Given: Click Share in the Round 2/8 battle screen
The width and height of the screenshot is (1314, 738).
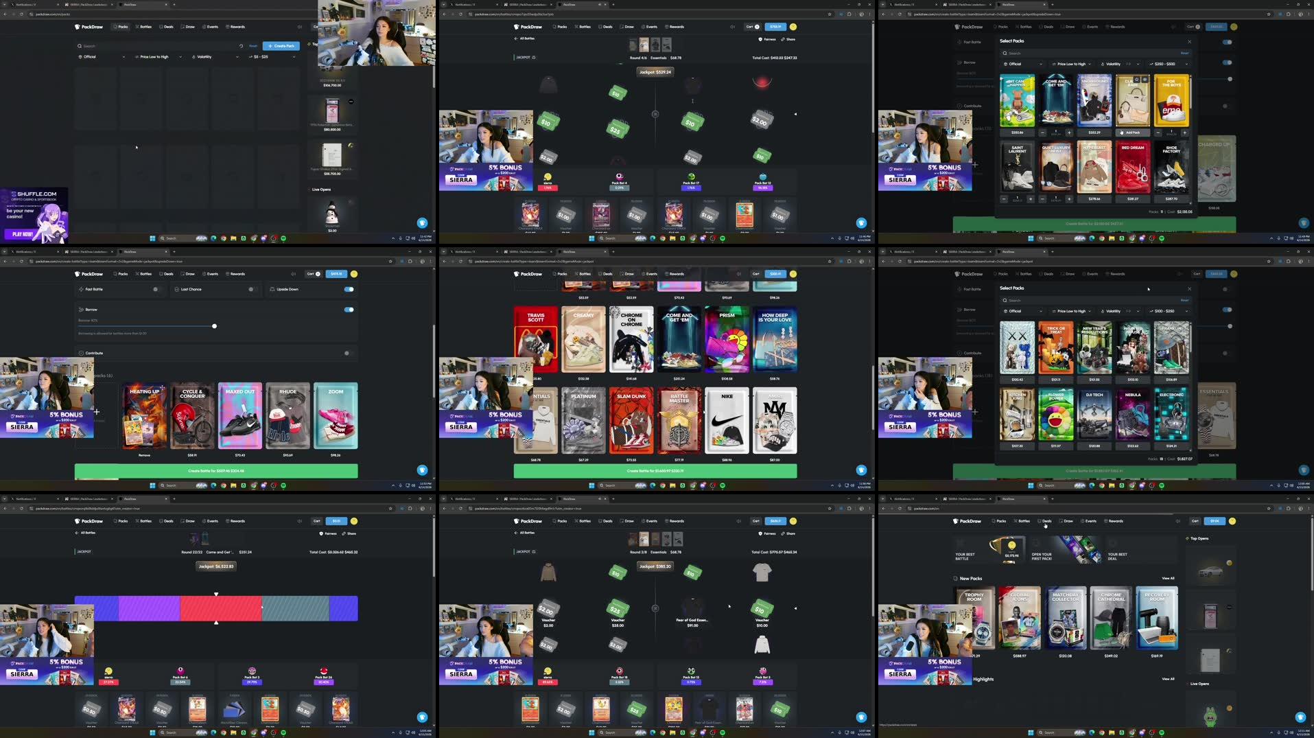Looking at the screenshot, I should point(789,533).
